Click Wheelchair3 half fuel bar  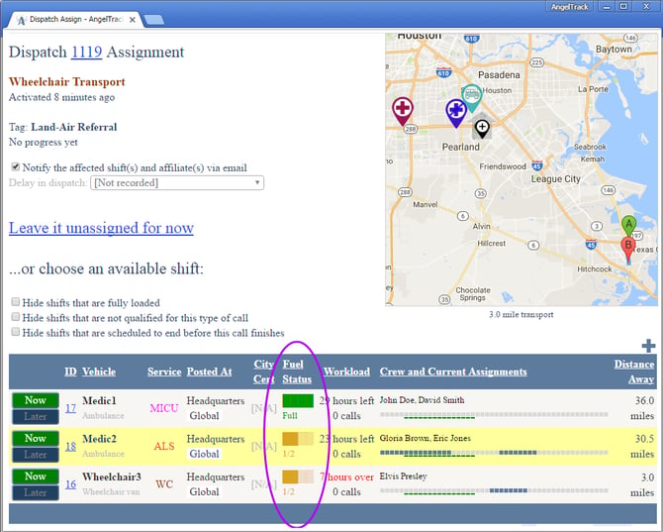click(x=298, y=477)
